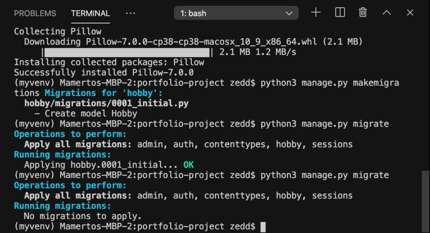
Task: Split the terminal panel
Action: point(340,13)
